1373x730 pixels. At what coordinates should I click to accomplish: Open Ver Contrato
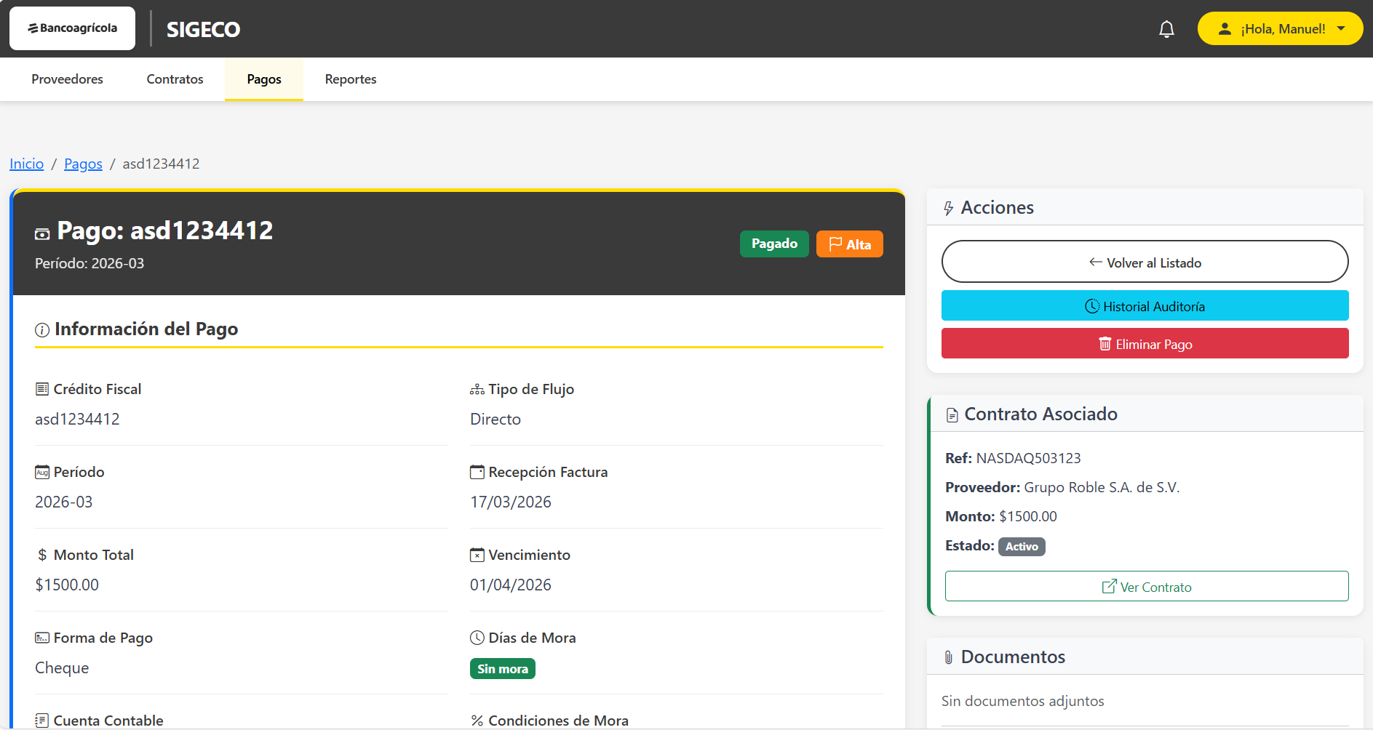click(x=1147, y=586)
